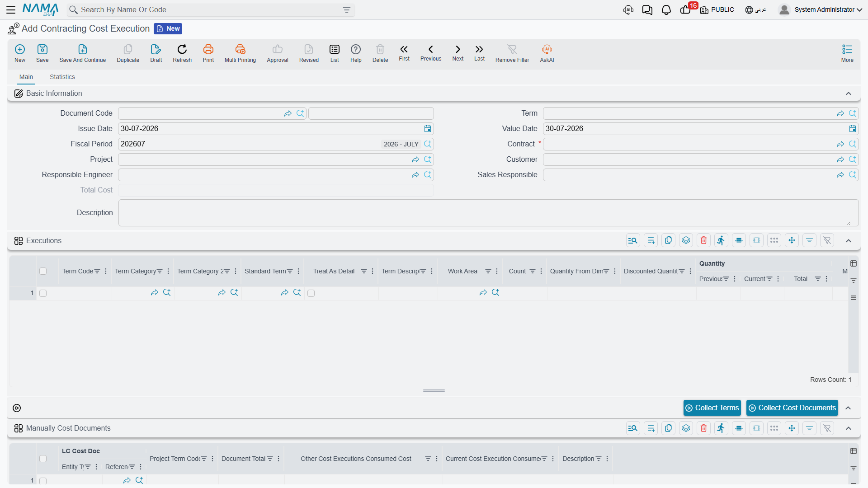The image size is (868, 488).
Task: Open Customer lookup search icon
Action: (x=853, y=160)
